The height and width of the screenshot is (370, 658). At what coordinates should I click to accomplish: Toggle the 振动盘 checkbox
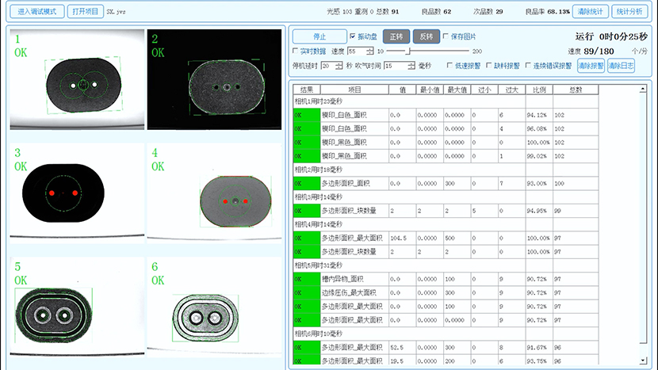point(353,36)
